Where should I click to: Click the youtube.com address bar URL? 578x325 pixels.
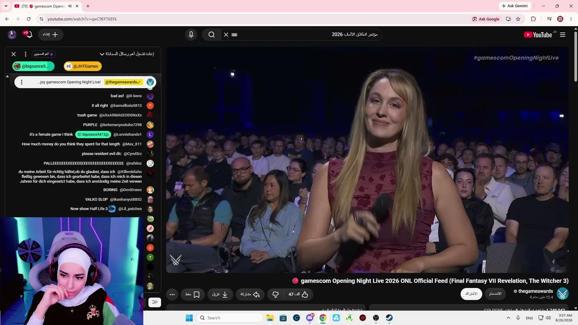[x=82, y=19]
